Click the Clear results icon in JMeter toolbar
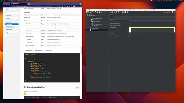Screen dimensions: 184x103 click(x=116, y=12)
